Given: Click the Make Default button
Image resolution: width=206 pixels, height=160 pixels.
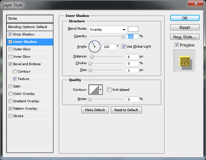Looking at the screenshot, I should click(95, 110).
